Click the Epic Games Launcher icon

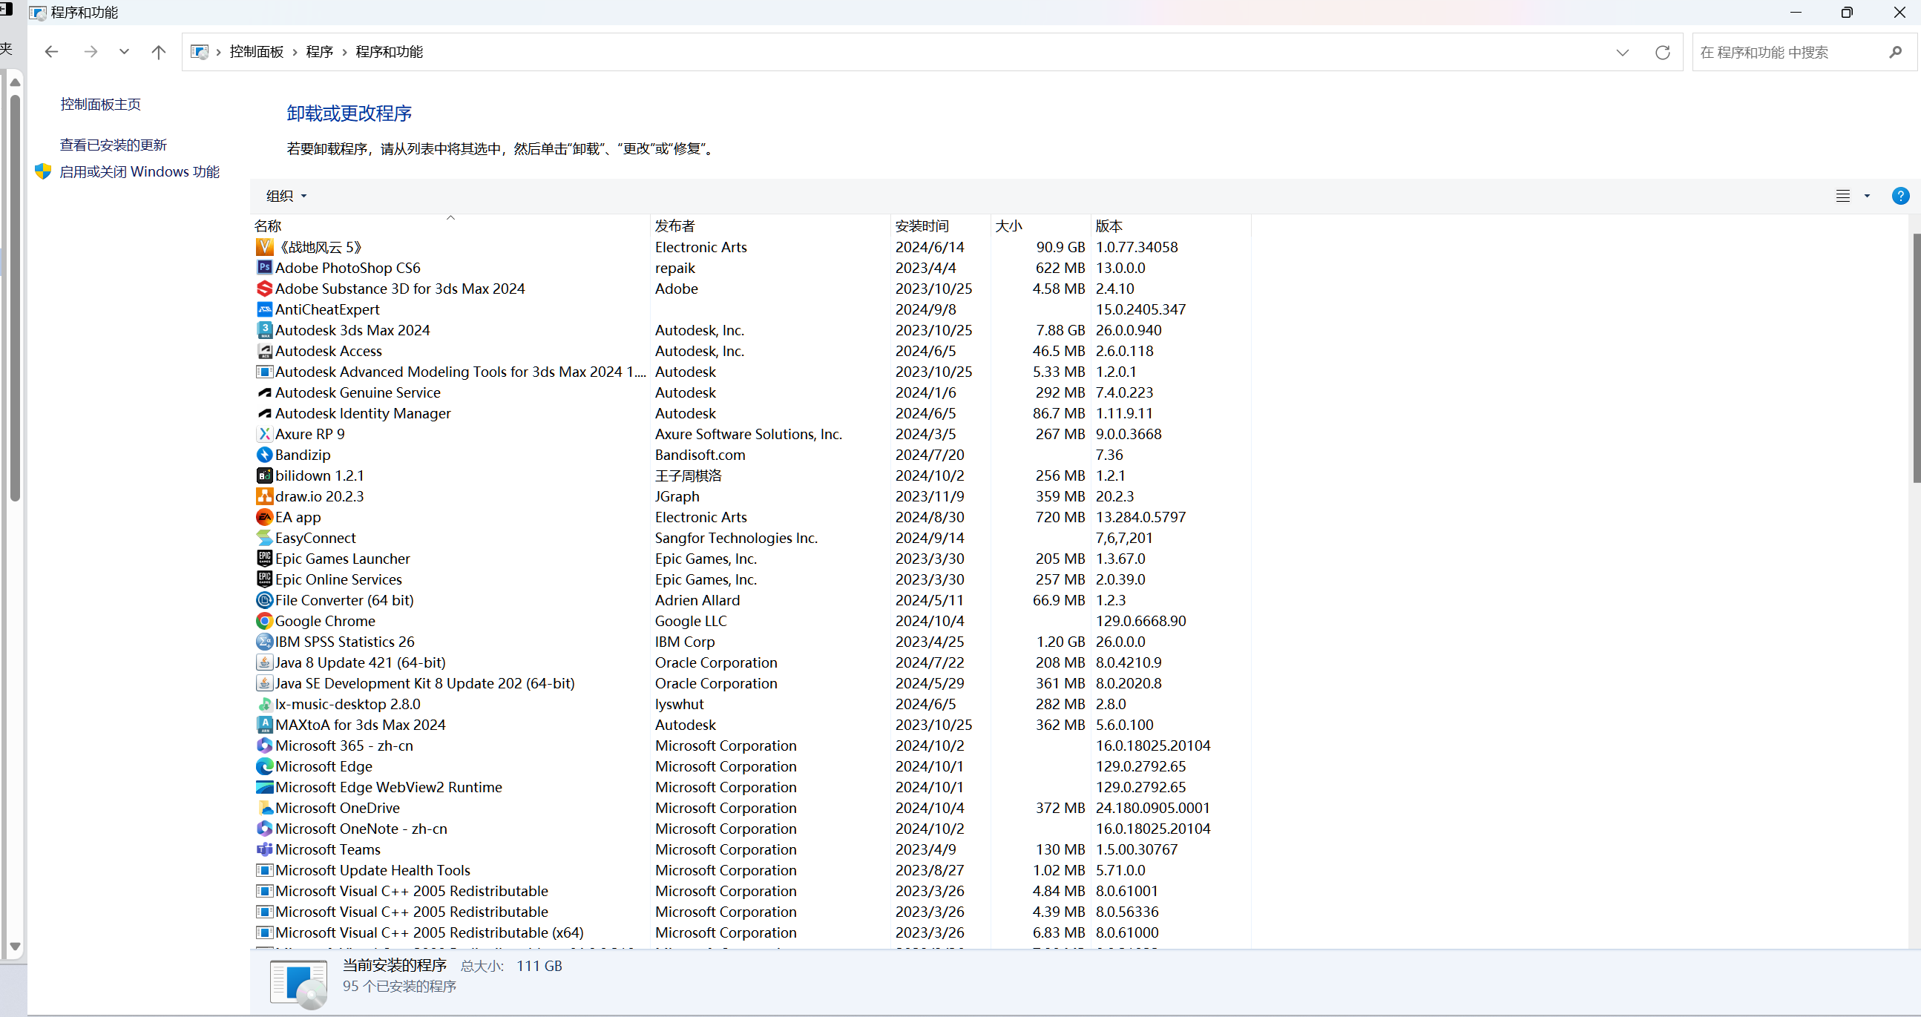click(264, 559)
